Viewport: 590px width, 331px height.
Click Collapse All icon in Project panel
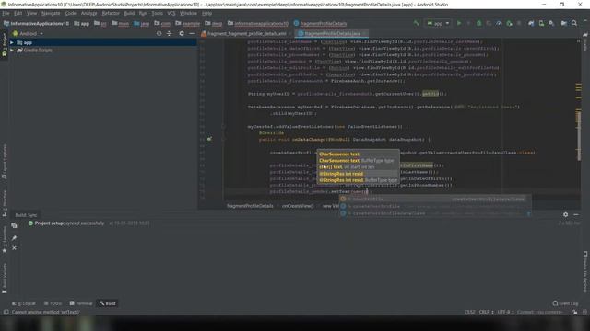pyautogui.click(x=170, y=33)
